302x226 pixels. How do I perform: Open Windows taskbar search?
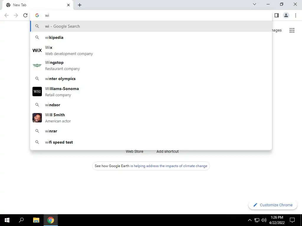[21, 220]
